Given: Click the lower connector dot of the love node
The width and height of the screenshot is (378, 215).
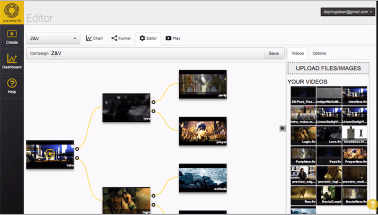Looking at the screenshot, I should (153, 111).
